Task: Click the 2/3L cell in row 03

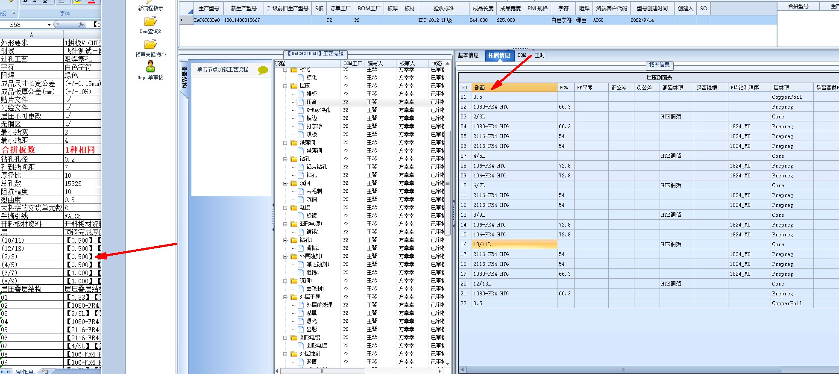Action: coord(514,116)
